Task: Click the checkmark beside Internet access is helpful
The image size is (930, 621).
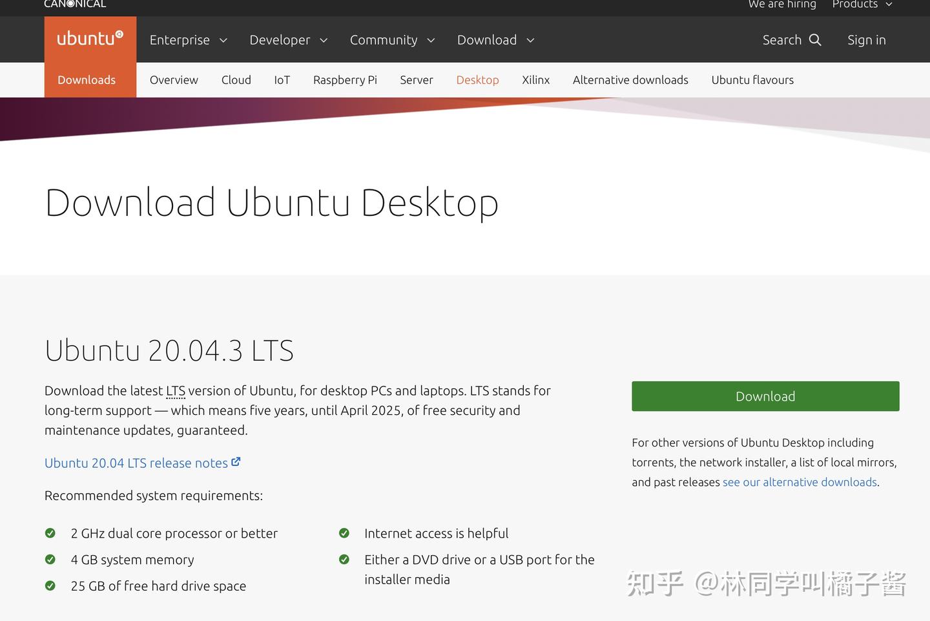Action: tap(344, 532)
